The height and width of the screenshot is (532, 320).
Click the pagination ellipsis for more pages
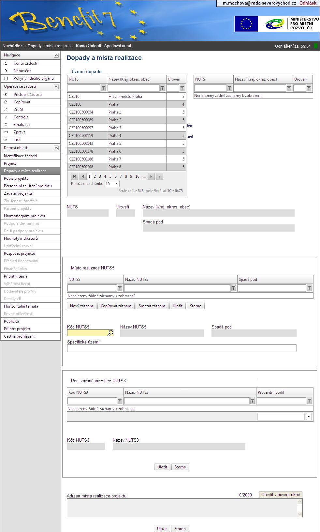pos(144,176)
